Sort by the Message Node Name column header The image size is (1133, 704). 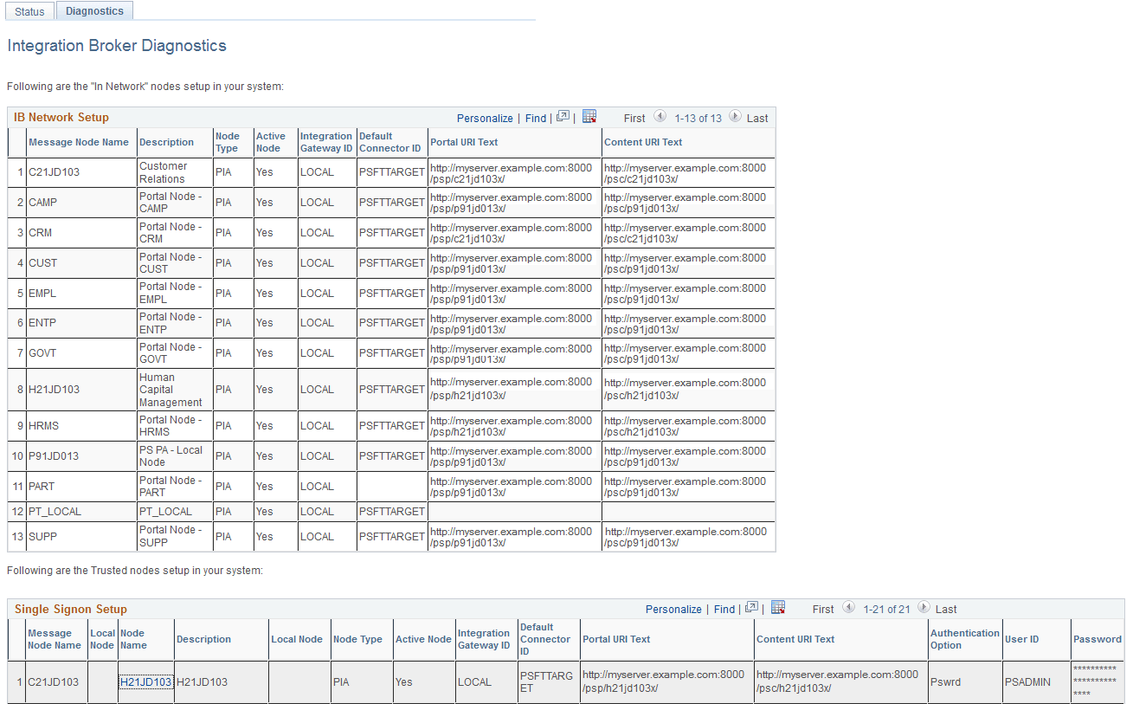[x=80, y=142]
